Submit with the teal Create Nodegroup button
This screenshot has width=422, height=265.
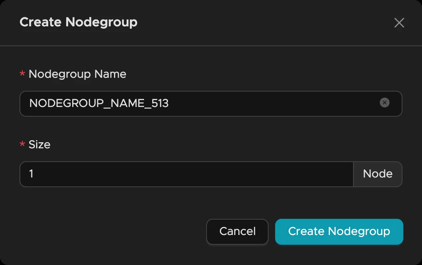(339, 232)
